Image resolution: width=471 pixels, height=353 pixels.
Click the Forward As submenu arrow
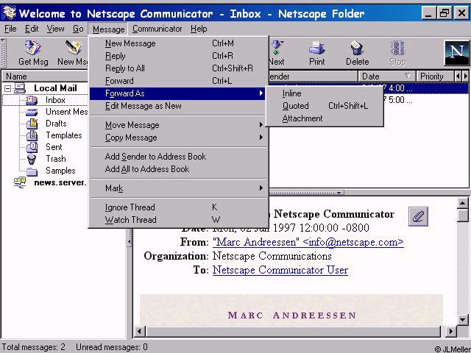(x=261, y=93)
